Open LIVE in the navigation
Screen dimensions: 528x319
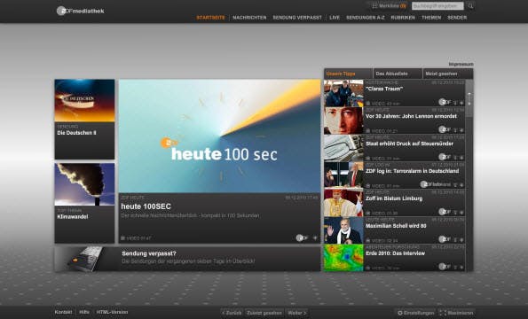tap(335, 18)
